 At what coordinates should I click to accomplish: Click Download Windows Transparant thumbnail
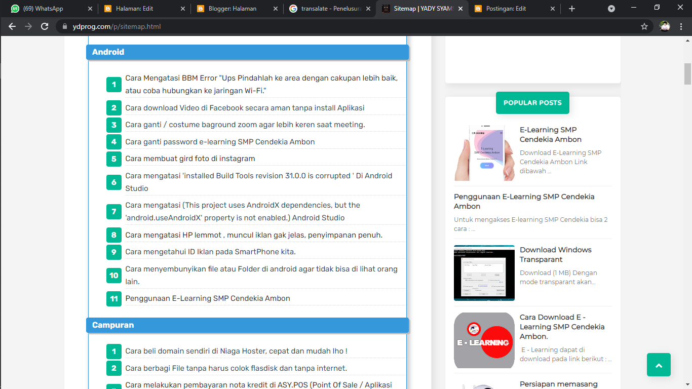[484, 273]
